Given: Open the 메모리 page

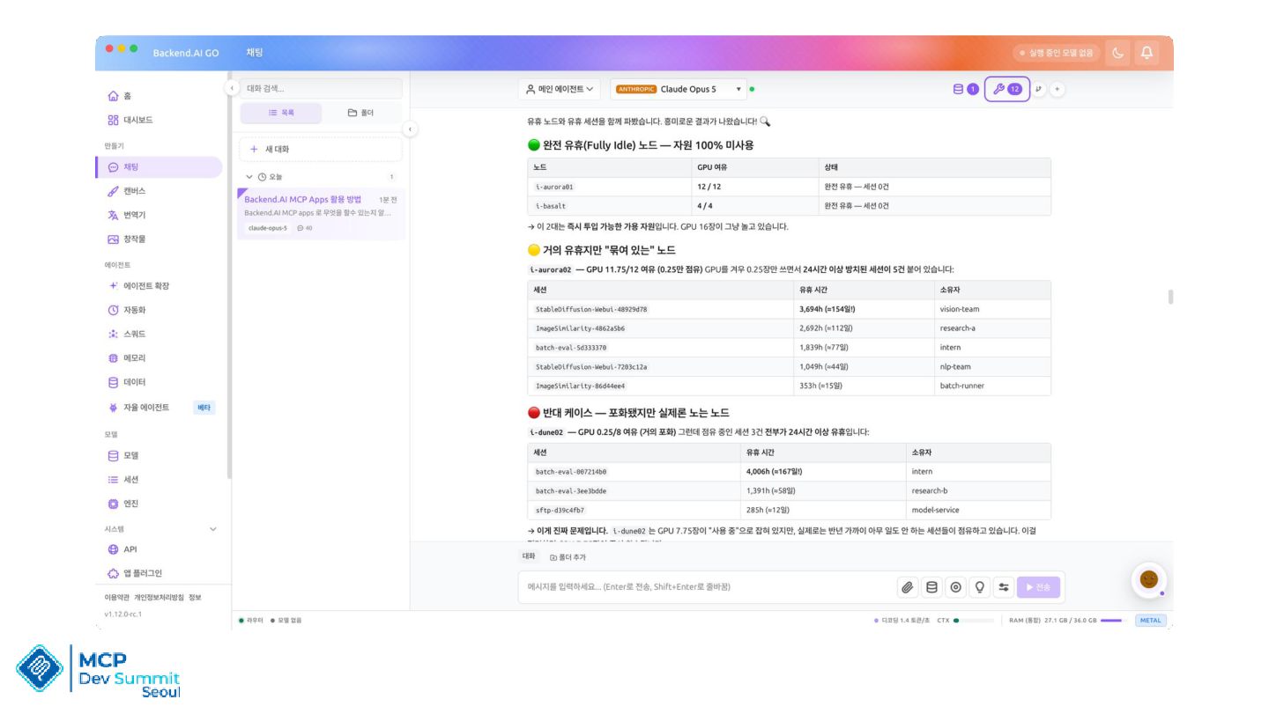Looking at the screenshot, I should (x=159, y=358).
